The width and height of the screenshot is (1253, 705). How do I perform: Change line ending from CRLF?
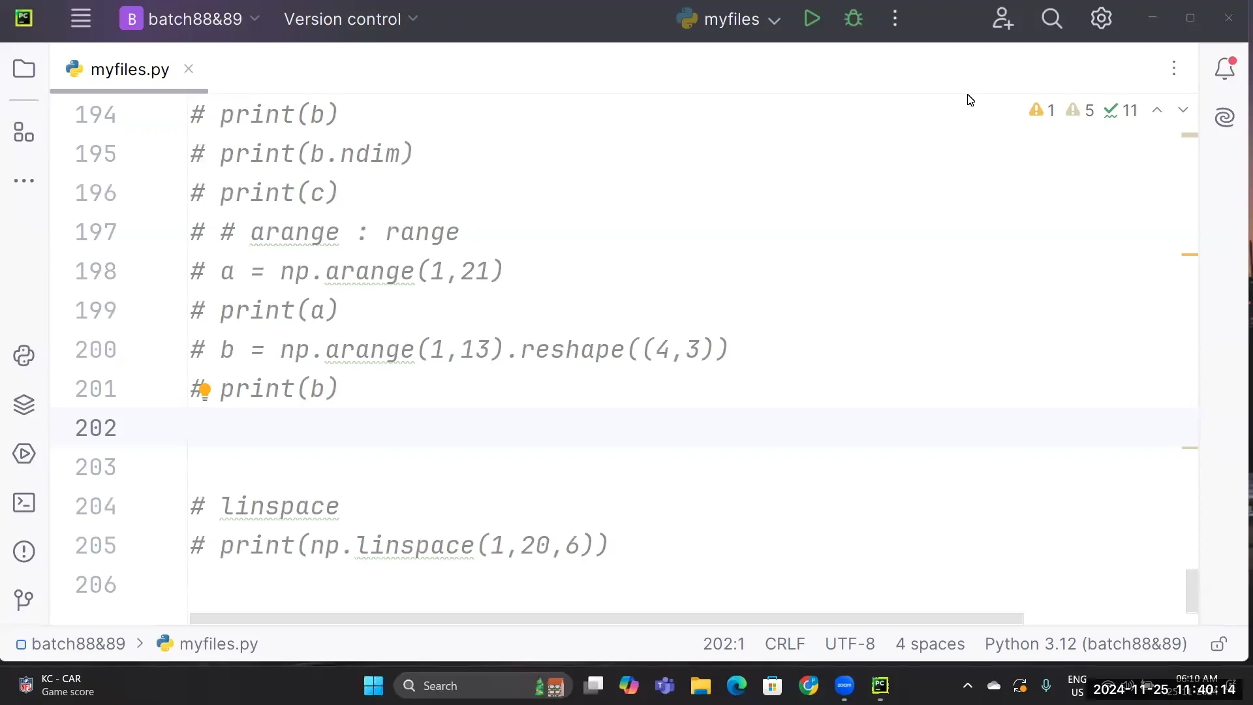pos(784,644)
